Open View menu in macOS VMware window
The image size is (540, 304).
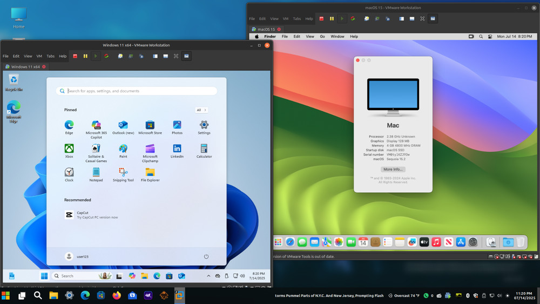click(x=274, y=18)
